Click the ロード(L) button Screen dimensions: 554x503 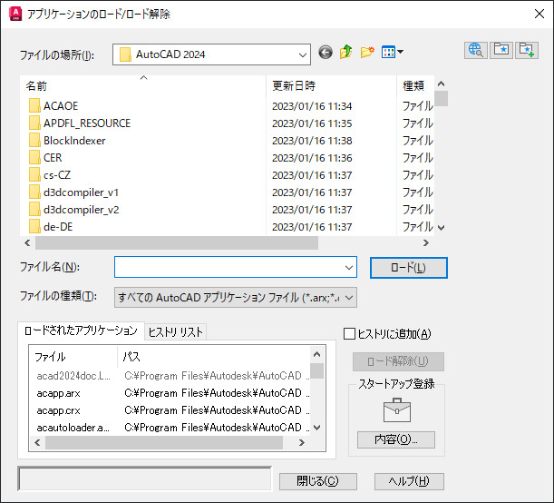tap(408, 268)
